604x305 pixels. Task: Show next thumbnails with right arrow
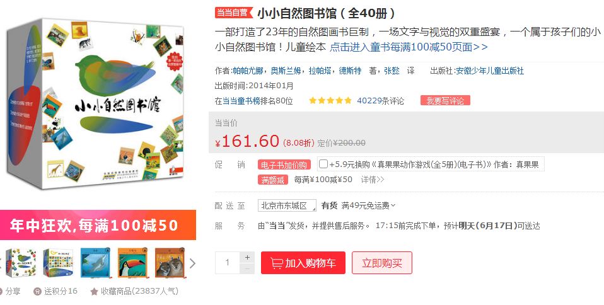point(192,263)
